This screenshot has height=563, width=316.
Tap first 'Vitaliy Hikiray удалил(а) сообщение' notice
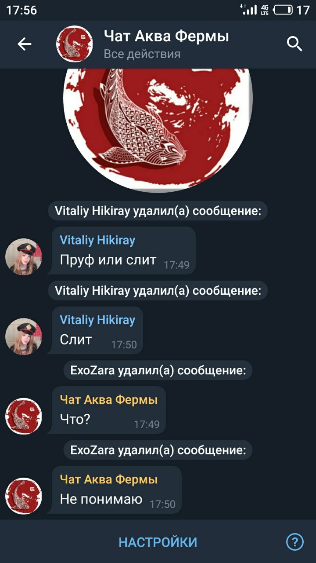tap(158, 211)
